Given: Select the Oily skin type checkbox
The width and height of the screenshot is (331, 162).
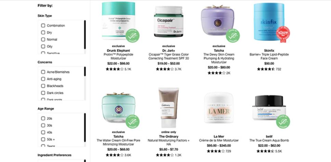Looking at the screenshot, I should (43, 46).
